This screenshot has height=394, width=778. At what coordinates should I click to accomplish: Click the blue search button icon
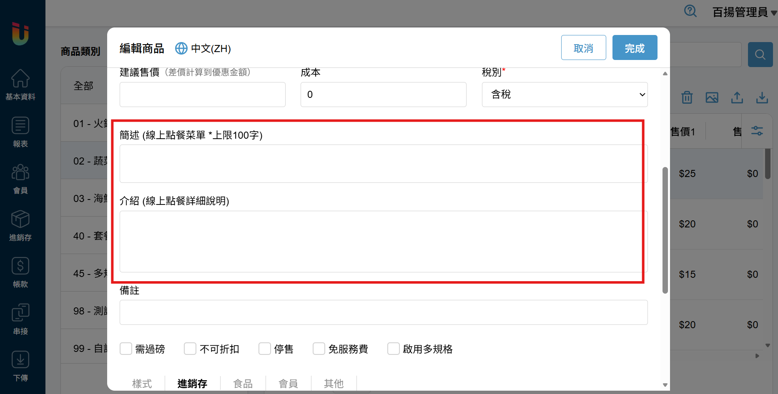(x=760, y=55)
